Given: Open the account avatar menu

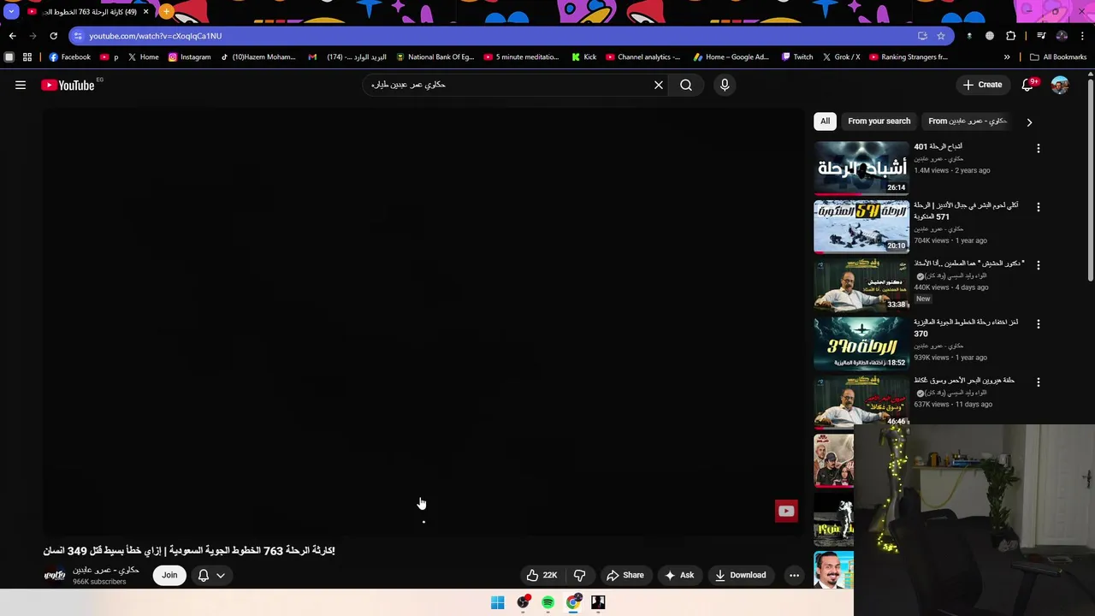Looking at the screenshot, I should coord(1060,85).
